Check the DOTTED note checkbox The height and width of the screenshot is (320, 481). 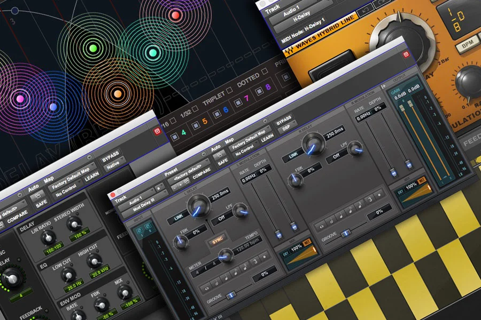coord(265,71)
